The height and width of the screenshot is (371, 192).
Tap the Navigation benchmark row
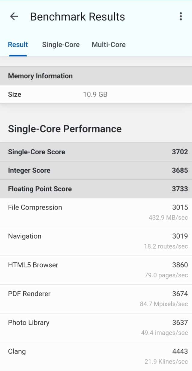[96, 241]
